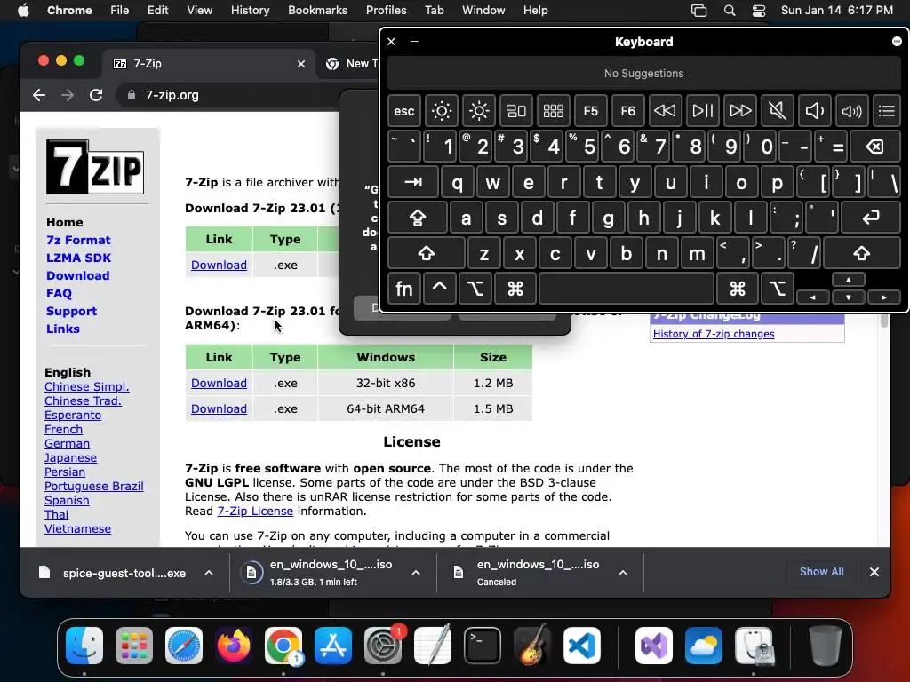Screen dimensions: 910x682
Task: Tap the volume down key
Action: 814,111
